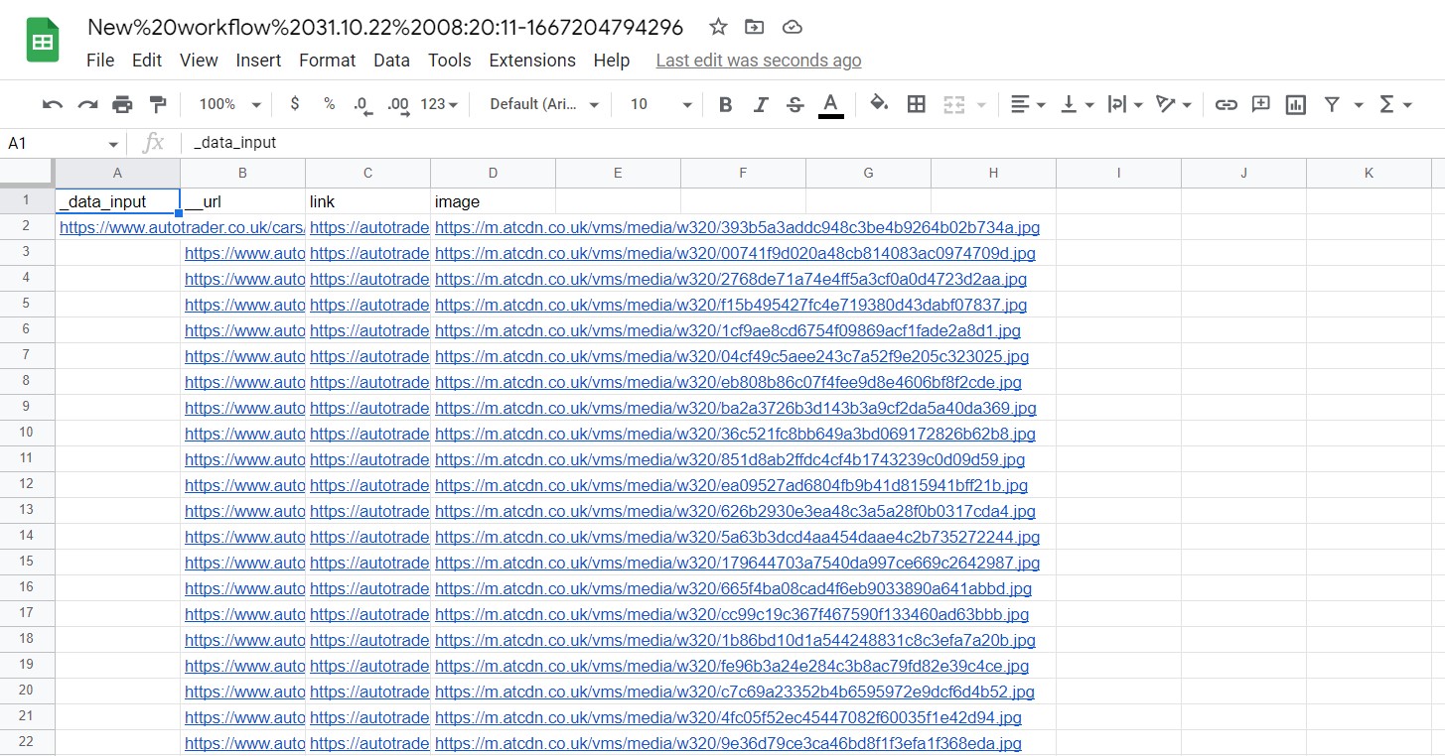Open the text color picker
Image resolution: width=1445 pixels, height=756 pixels.
pyautogui.click(x=831, y=104)
